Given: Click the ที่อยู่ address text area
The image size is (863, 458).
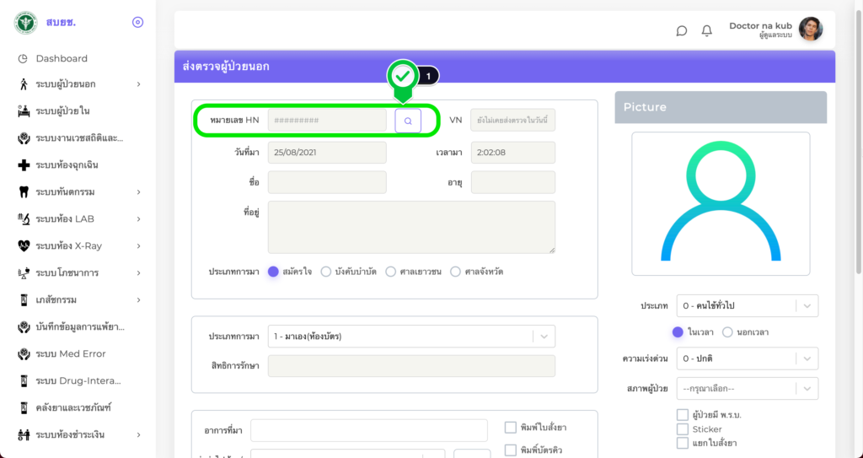Looking at the screenshot, I should coord(411,227).
